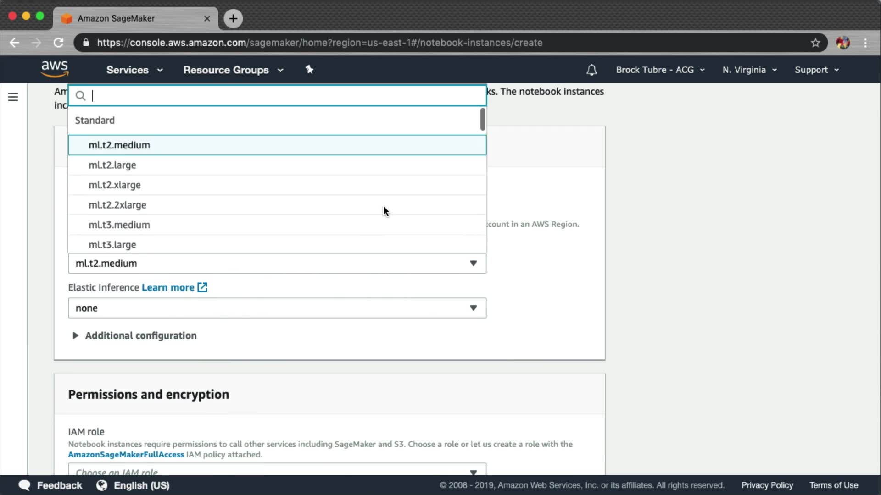The width and height of the screenshot is (881, 495).
Task: Pick the ml.t2.2xlarge option
Action: (117, 205)
